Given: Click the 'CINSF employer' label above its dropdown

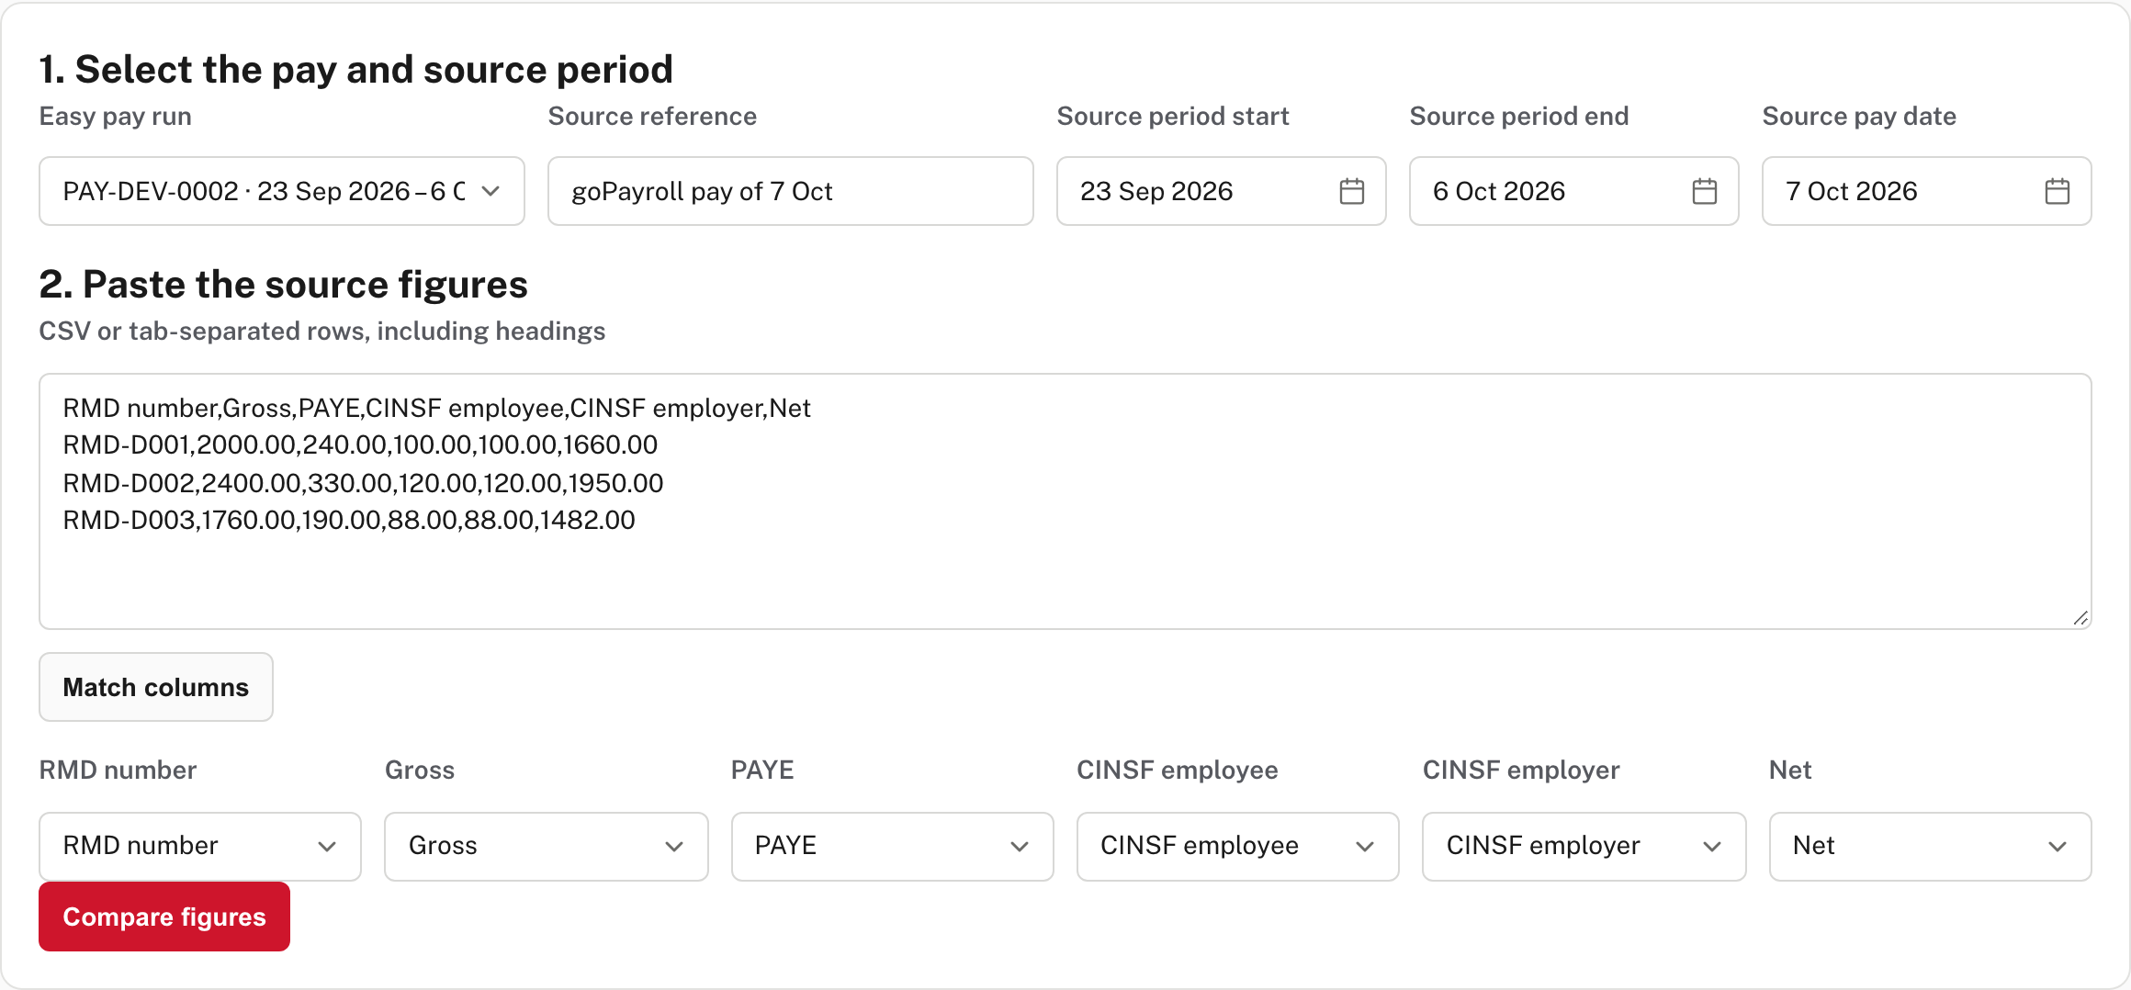Looking at the screenshot, I should coord(1520,771).
